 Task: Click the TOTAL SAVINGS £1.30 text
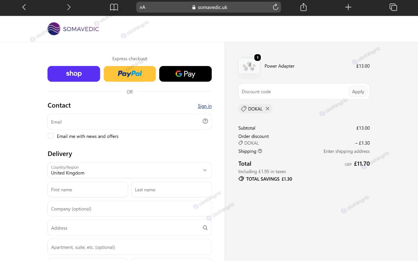269,179
